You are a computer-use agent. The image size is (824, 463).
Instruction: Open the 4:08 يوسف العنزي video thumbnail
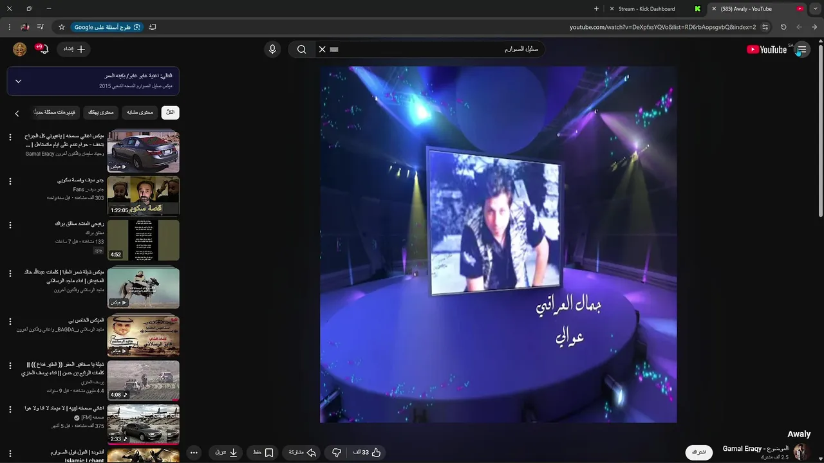tap(143, 381)
